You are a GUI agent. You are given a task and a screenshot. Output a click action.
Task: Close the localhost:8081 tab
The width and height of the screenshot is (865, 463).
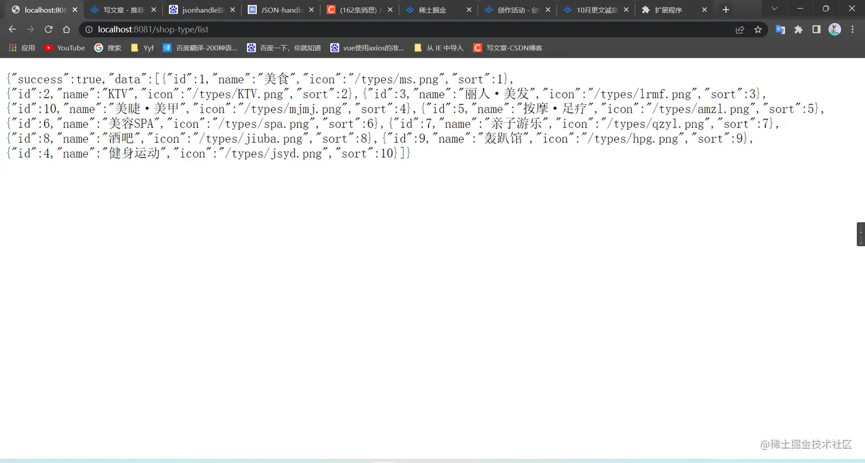point(75,10)
